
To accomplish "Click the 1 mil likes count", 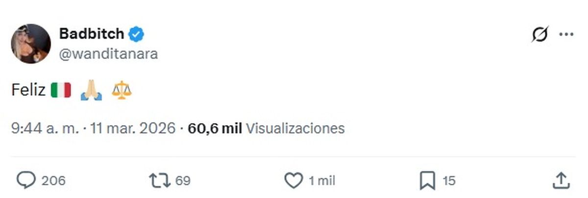I will (322, 181).
